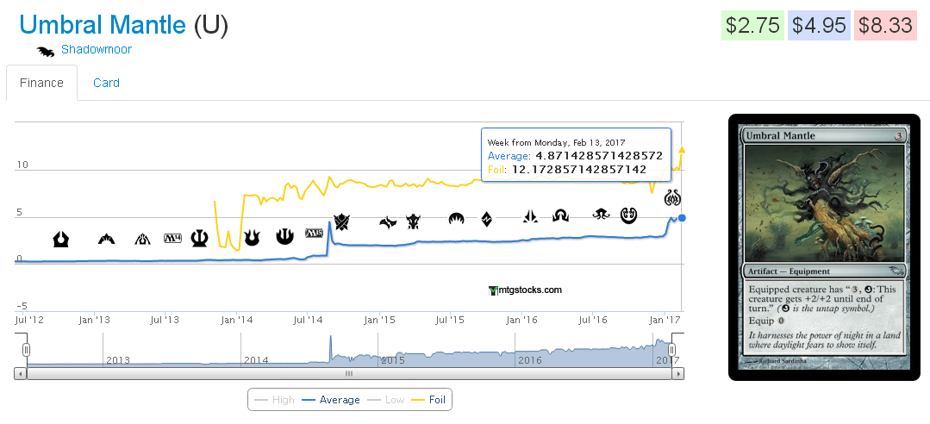Click the Jan '13 axis label

[94, 321]
